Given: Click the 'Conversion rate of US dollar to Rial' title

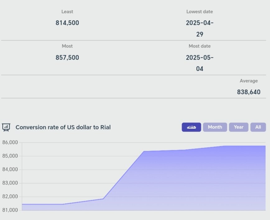Looking at the screenshot, I should pyautogui.click(x=63, y=127).
